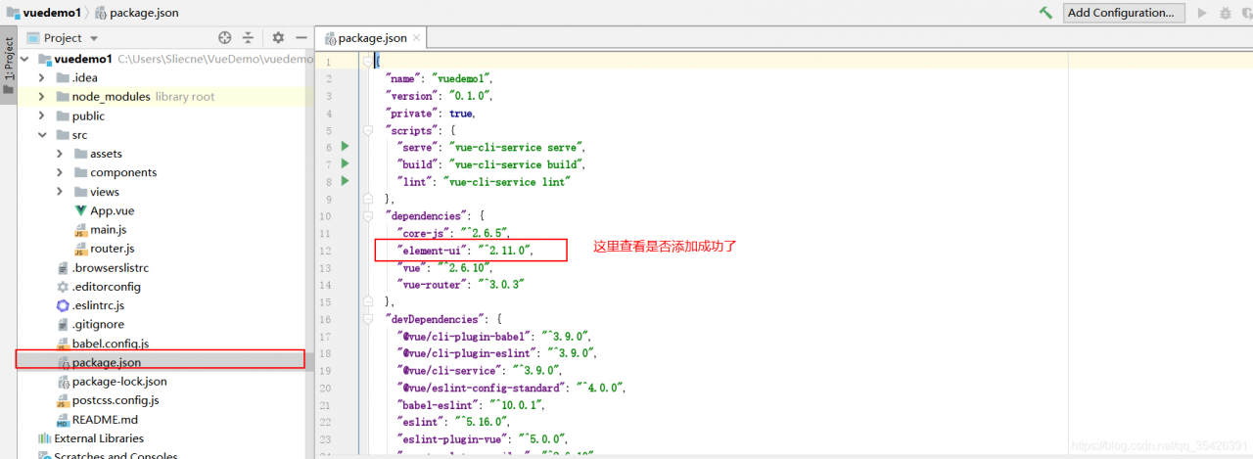Click the "babel-eslint" key in editor
Viewport: 1253px width, 459px height.
coord(436,405)
